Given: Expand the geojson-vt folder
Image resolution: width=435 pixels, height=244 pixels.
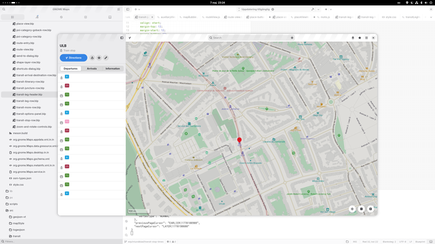Looking at the screenshot, I should [x=19, y=217].
